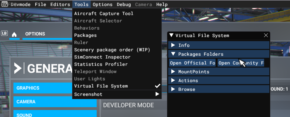Click Open Official Folder button

[x=192, y=63]
